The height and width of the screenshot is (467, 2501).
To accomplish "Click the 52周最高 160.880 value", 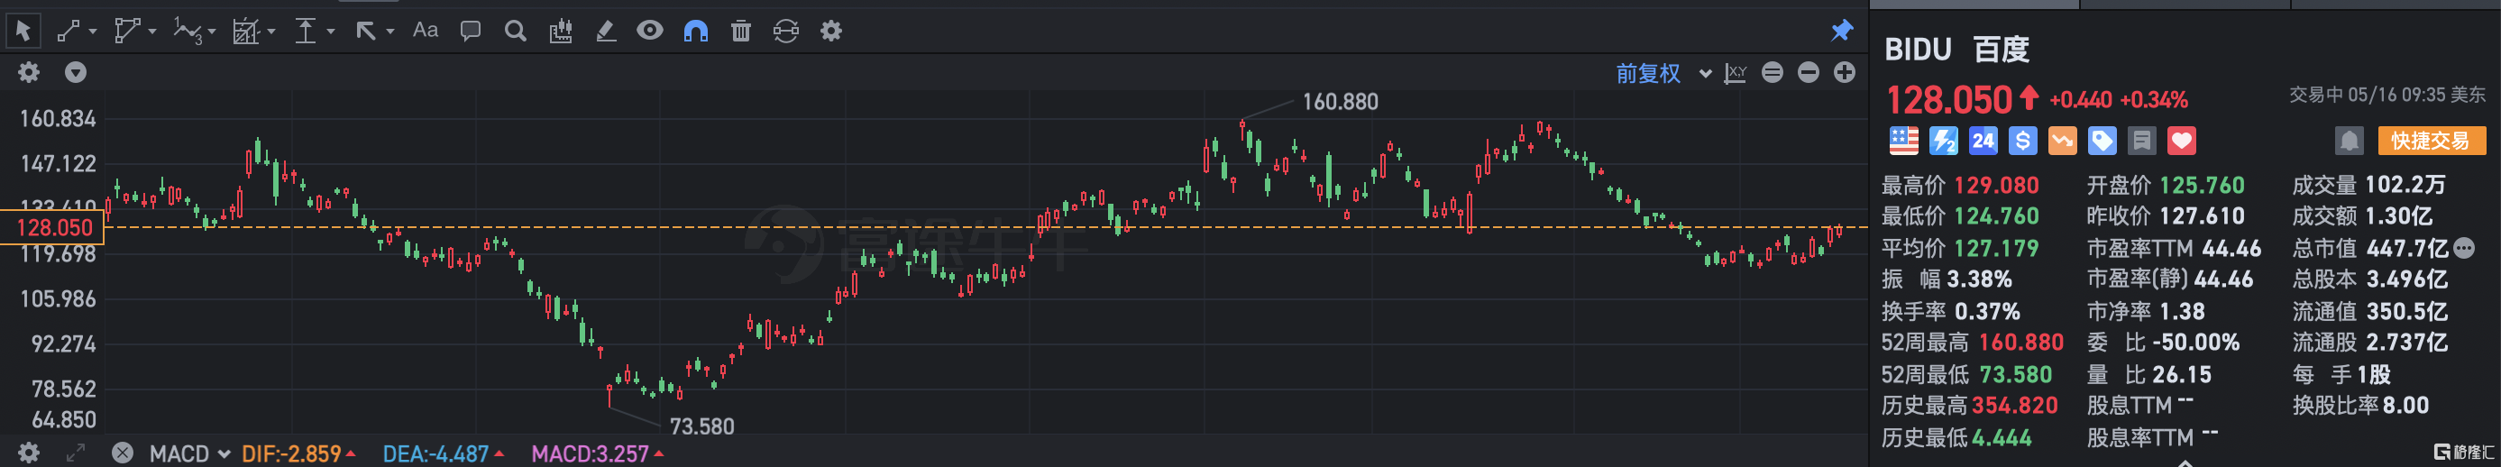I will [2020, 342].
